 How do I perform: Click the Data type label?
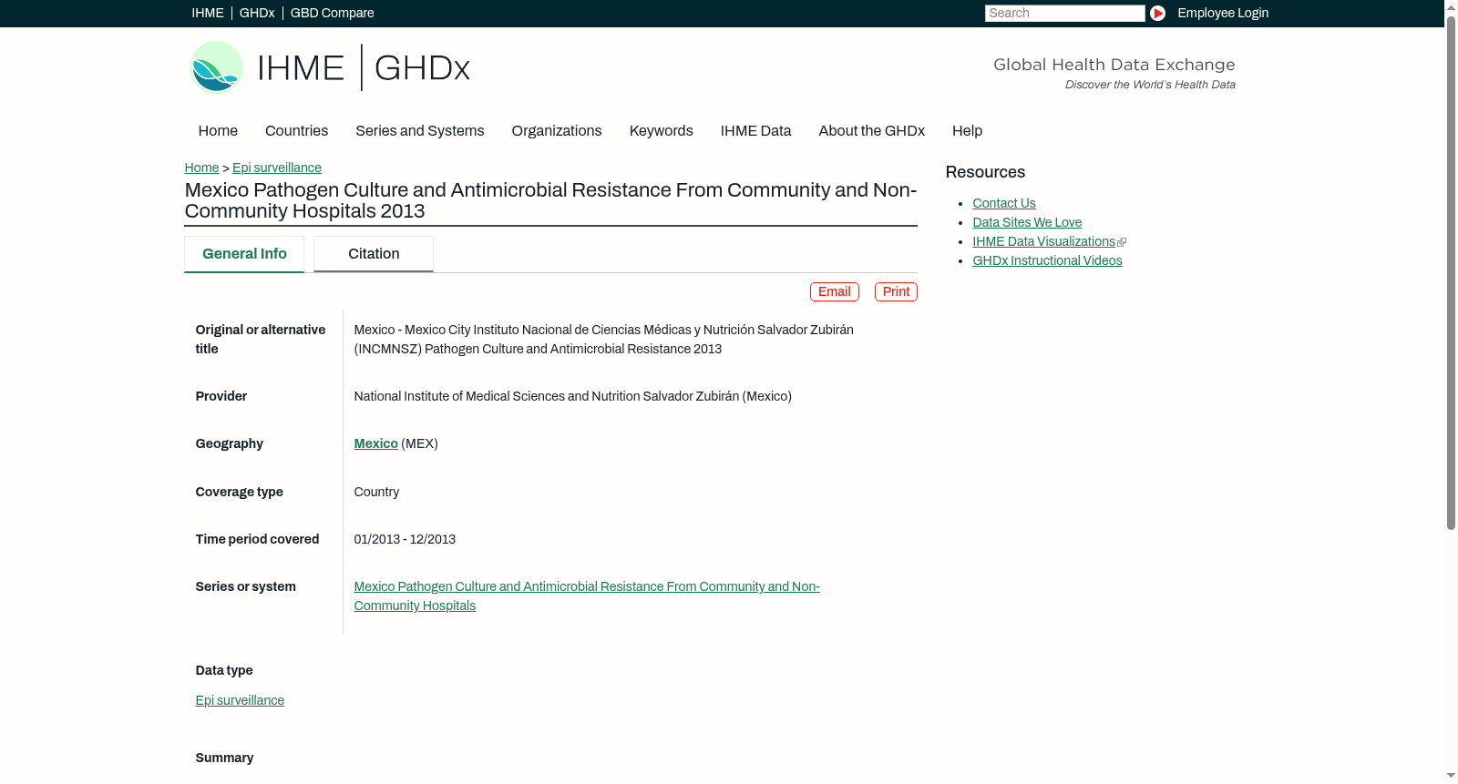(224, 670)
